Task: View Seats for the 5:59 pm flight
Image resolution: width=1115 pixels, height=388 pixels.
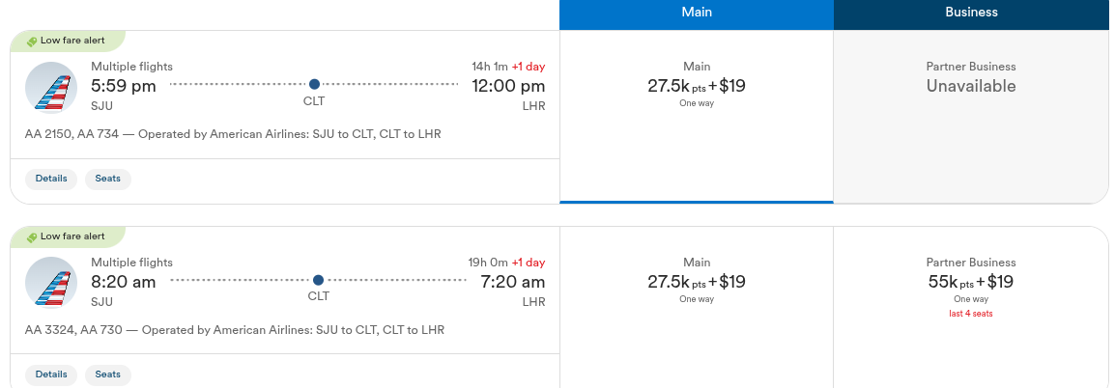Action: tap(107, 179)
